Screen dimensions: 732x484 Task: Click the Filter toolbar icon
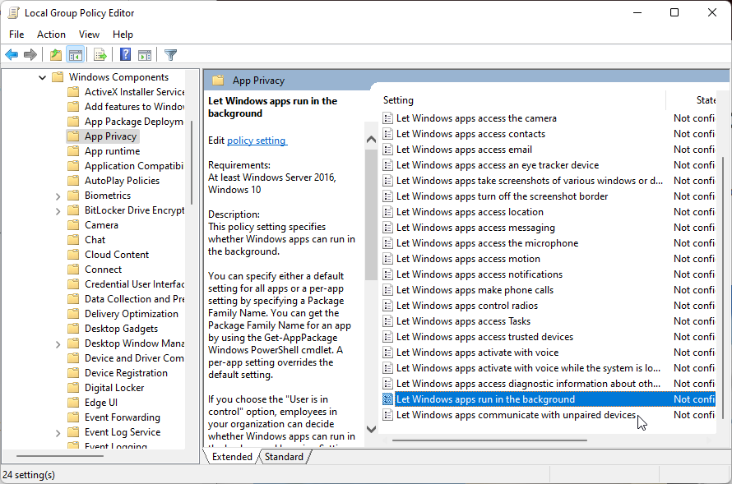[170, 54]
